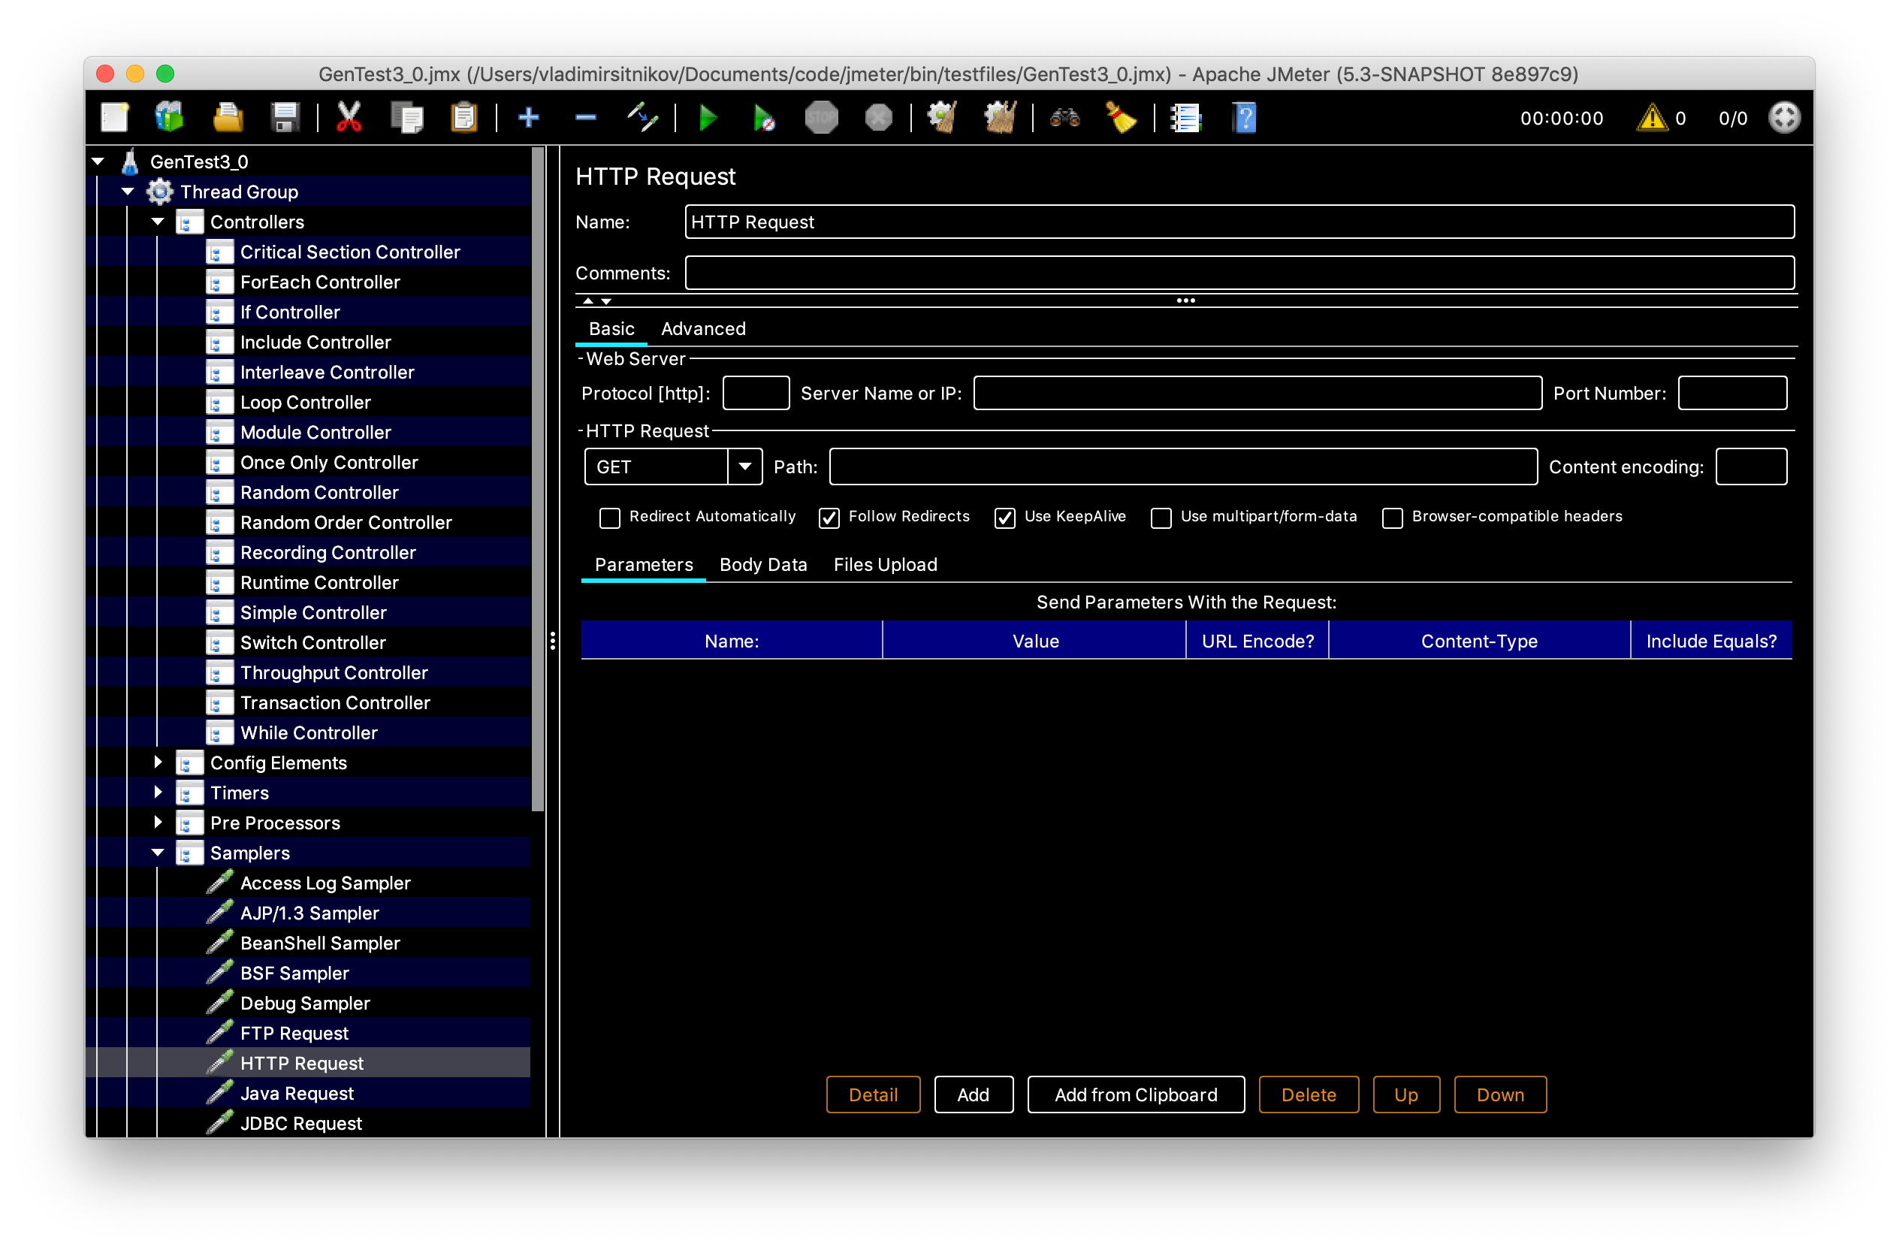Toggle Use multipart/form-data checkbox

1161,518
